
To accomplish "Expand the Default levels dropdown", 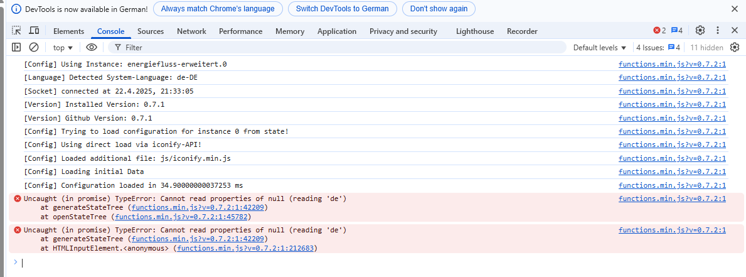I will coord(600,47).
